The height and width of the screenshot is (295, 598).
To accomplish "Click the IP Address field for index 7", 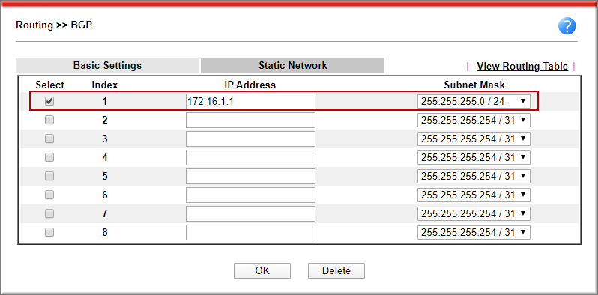I will [250, 213].
